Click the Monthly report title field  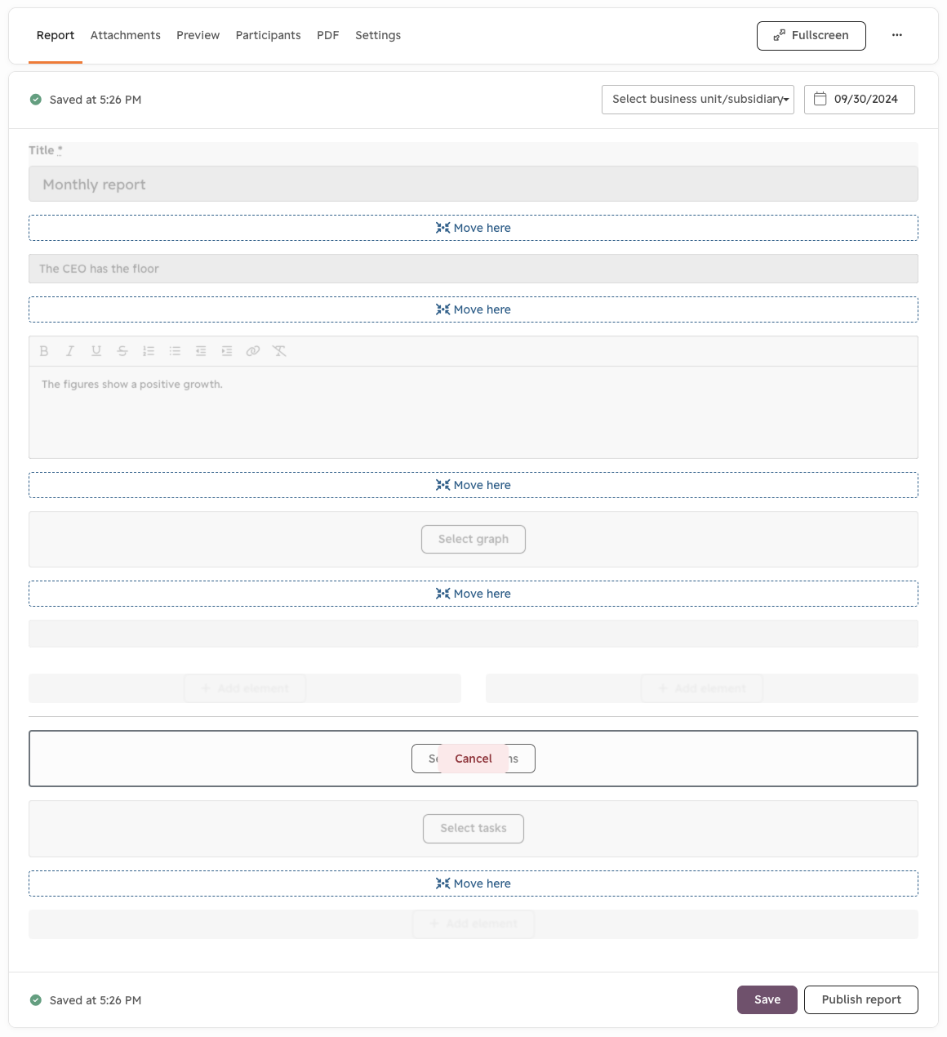(473, 185)
